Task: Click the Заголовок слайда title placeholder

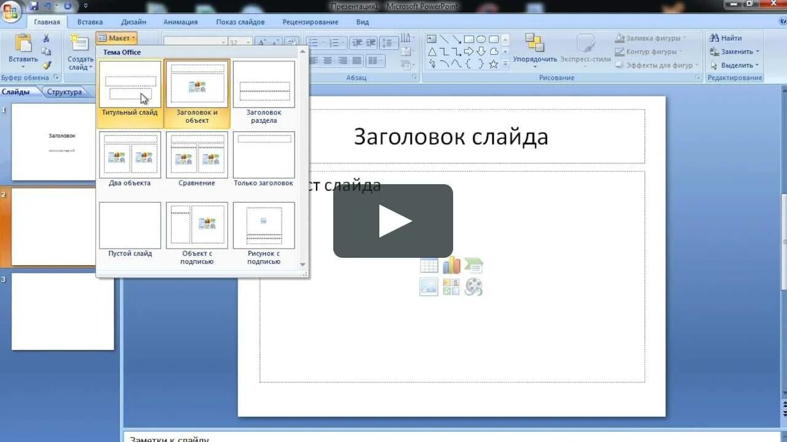Action: pyautogui.click(x=452, y=136)
